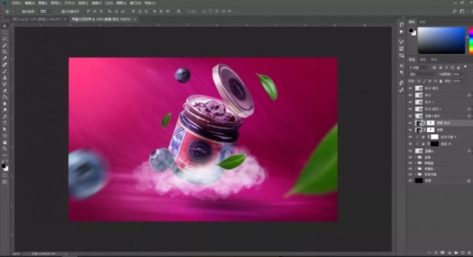Image resolution: width=473 pixels, height=257 pixels.
Task: Expand the fourth folder group in the Layers panel
Action: pyautogui.click(x=416, y=174)
